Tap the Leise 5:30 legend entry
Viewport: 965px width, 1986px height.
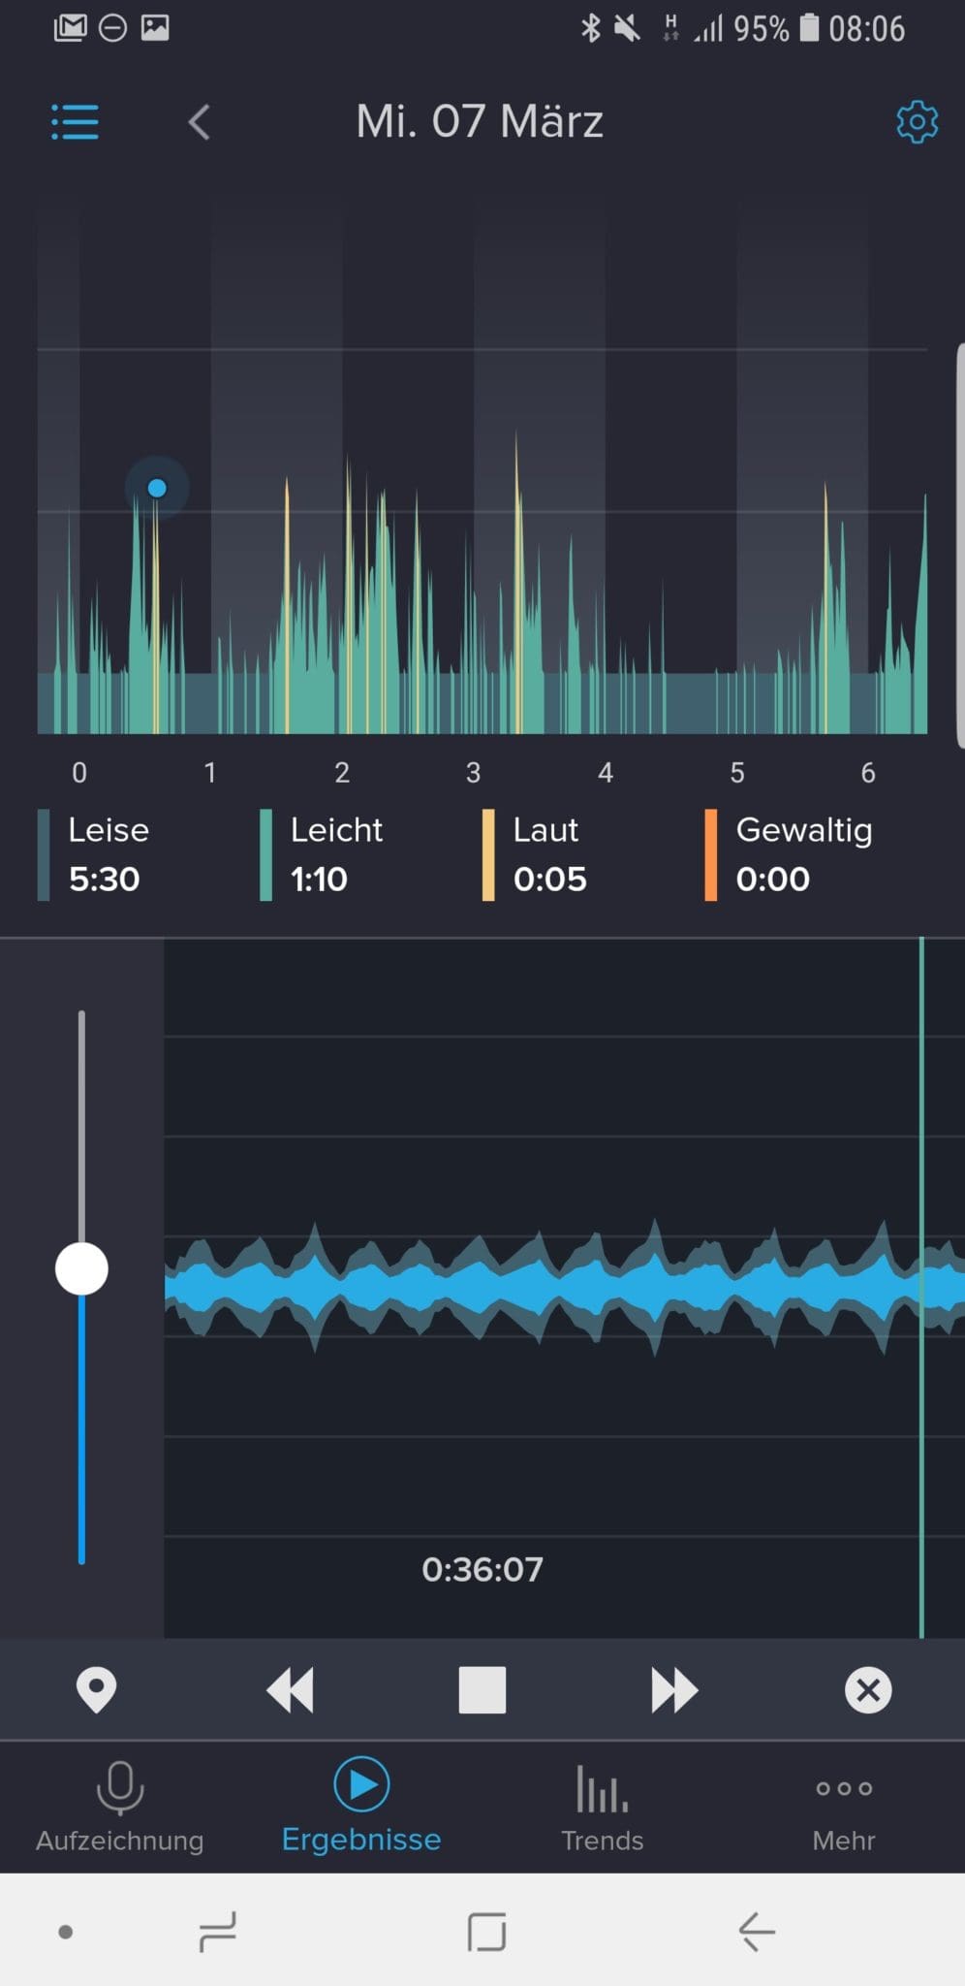(x=107, y=854)
